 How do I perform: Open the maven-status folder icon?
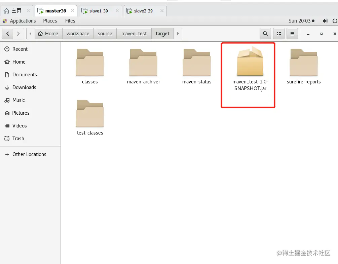pos(197,63)
